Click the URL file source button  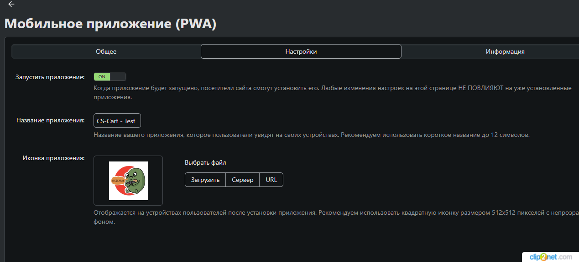point(271,180)
